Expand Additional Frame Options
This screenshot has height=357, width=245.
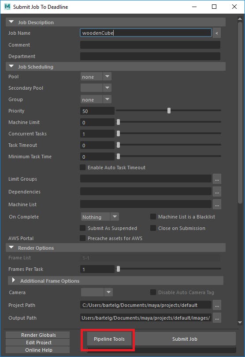pos(13,280)
